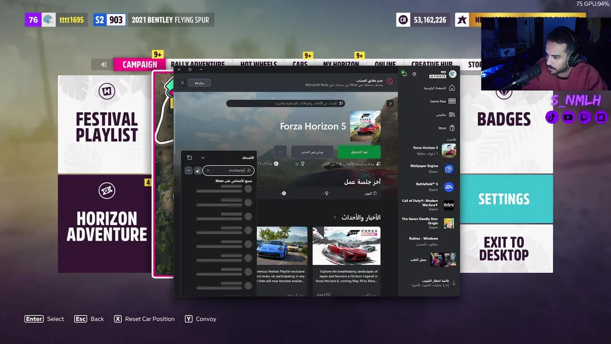Click the Reset Car Position prompt
The height and width of the screenshot is (344, 611).
coord(144,319)
